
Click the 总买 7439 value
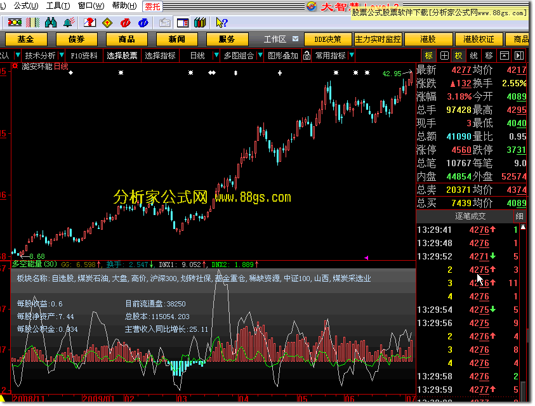click(x=461, y=203)
